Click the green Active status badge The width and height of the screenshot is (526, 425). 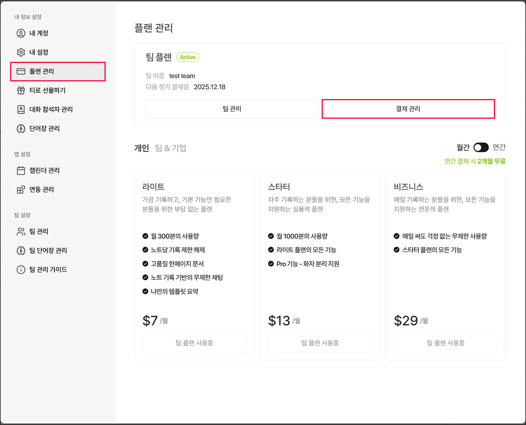[188, 57]
